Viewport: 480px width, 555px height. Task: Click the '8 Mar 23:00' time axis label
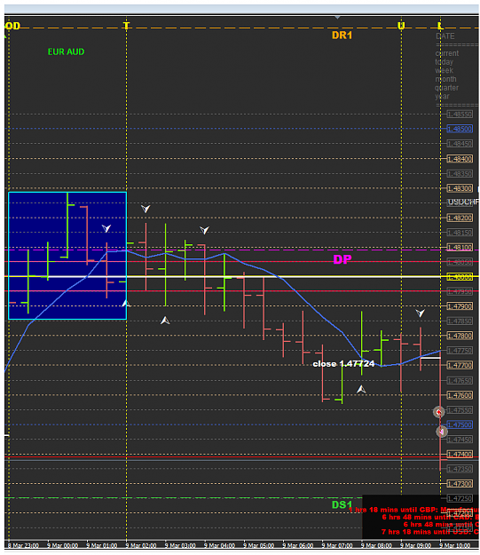(23, 545)
